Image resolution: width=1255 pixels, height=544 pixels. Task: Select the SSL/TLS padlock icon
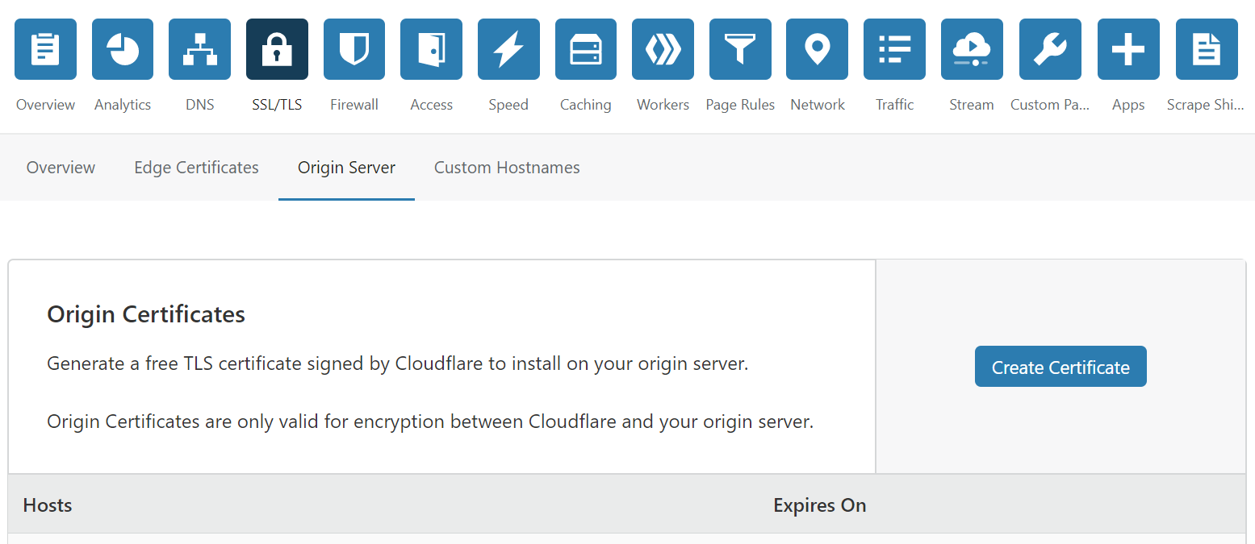[277, 49]
